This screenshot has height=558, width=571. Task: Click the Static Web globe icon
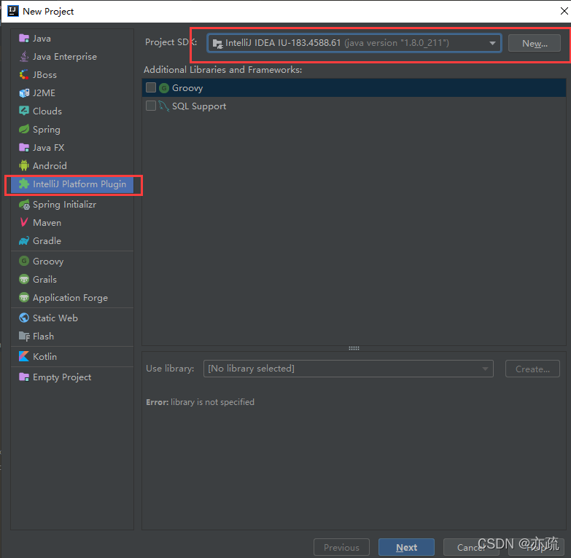[x=24, y=318]
